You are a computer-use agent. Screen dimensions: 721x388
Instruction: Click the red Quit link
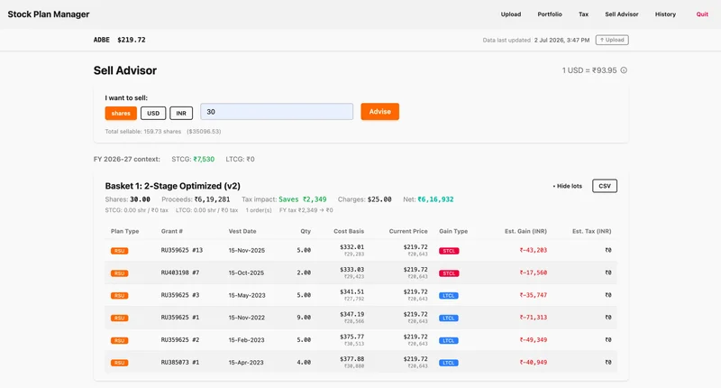(x=702, y=14)
